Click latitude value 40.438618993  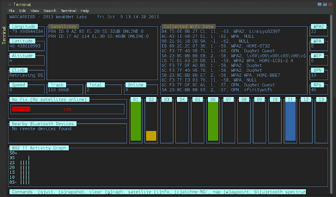coord(25,46)
